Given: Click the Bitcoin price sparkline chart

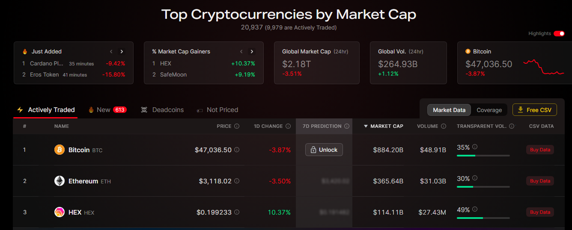Looking at the screenshot, I should coord(543,67).
